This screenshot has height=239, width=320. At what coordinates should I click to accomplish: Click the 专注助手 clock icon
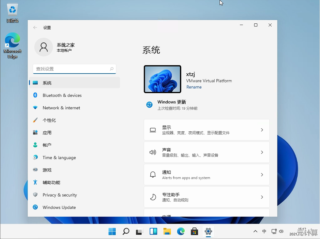tap(153, 197)
